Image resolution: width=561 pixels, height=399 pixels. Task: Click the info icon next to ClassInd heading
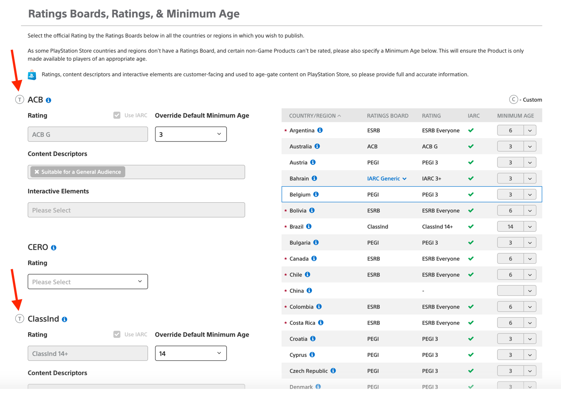pos(65,319)
